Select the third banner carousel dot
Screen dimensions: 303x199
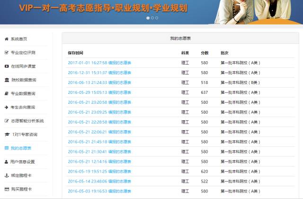coord(157,18)
